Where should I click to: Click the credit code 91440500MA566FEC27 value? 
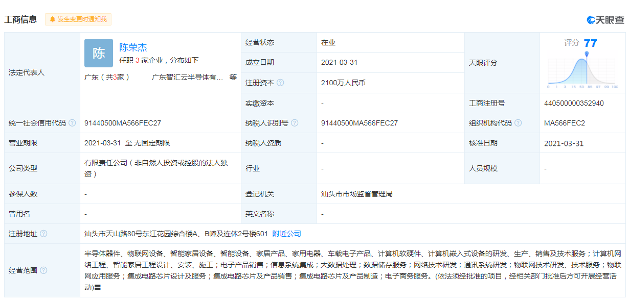(x=123, y=123)
